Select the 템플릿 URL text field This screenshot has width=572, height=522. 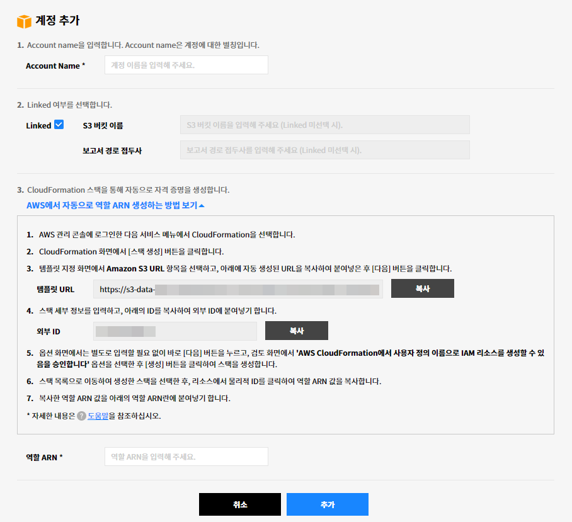[238, 289]
